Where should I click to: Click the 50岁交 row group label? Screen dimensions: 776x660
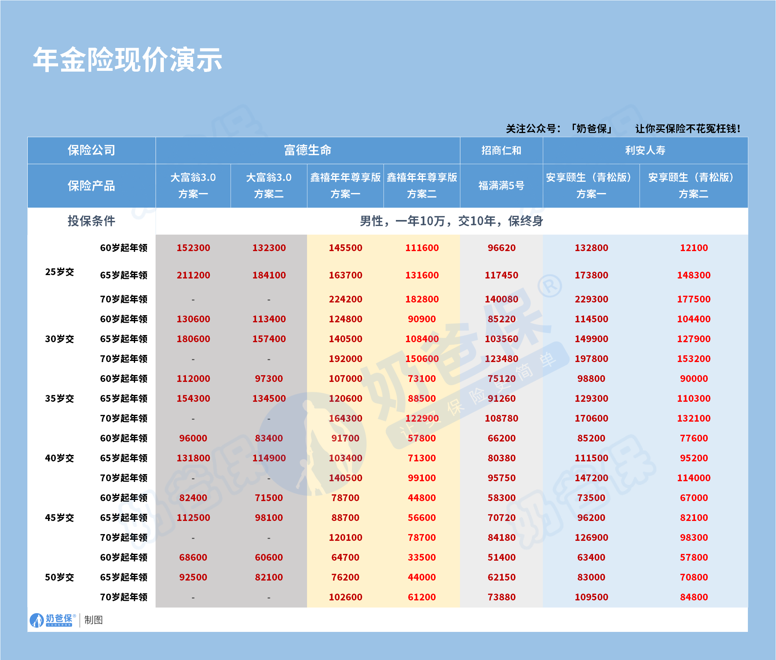[60, 577]
